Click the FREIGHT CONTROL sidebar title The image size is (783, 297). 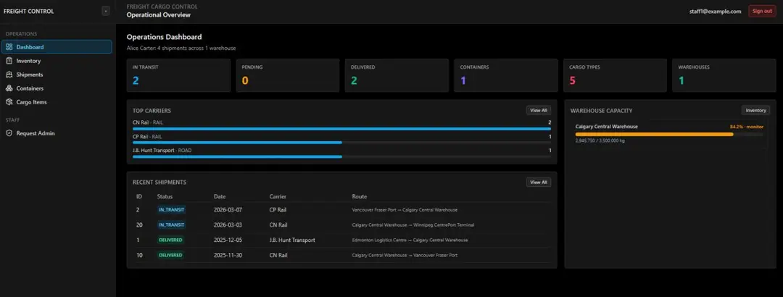pos(28,11)
